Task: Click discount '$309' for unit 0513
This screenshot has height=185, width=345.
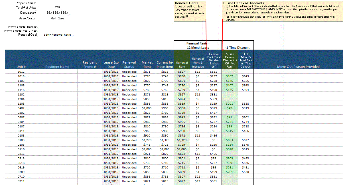Action: [x=230, y=158]
